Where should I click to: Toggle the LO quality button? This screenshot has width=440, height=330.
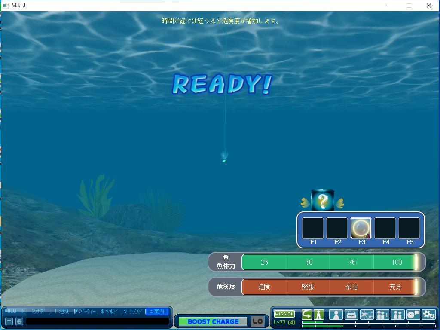pyautogui.click(x=257, y=321)
